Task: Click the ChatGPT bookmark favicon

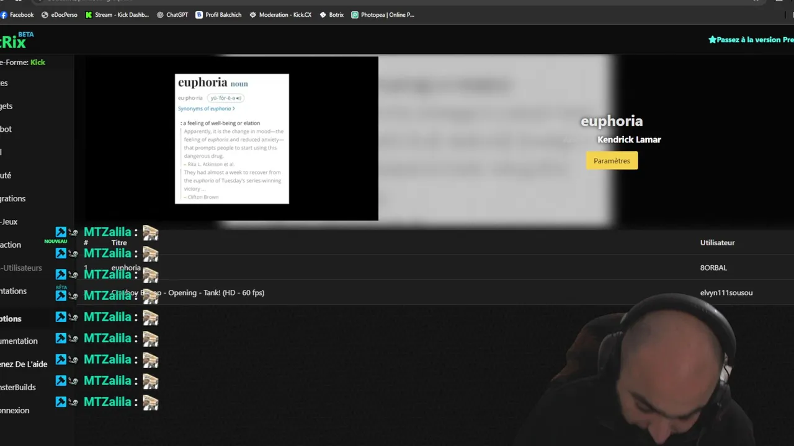Action: point(160,15)
